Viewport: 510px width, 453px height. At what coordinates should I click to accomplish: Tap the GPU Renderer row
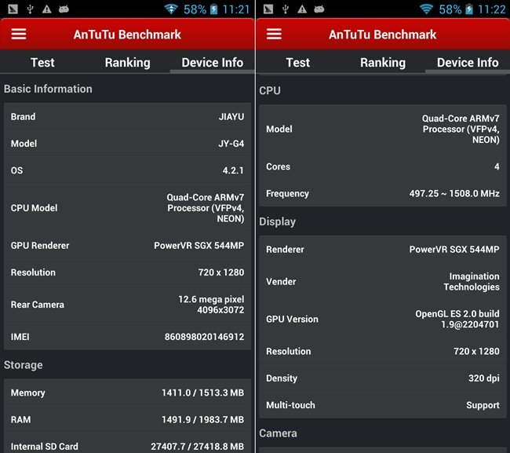[127, 246]
